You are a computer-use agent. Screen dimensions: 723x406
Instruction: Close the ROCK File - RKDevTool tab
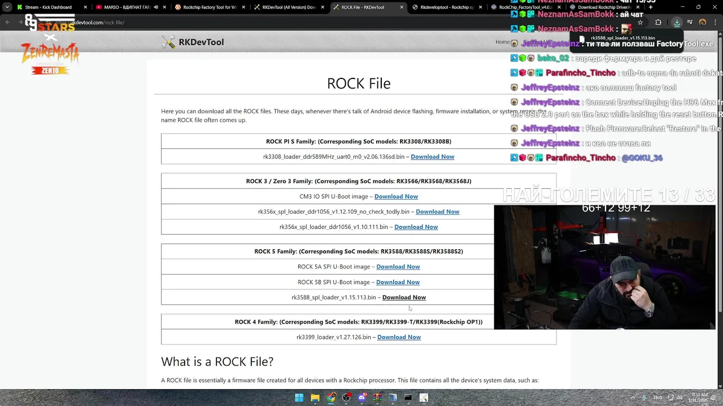click(x=402, y=7)
